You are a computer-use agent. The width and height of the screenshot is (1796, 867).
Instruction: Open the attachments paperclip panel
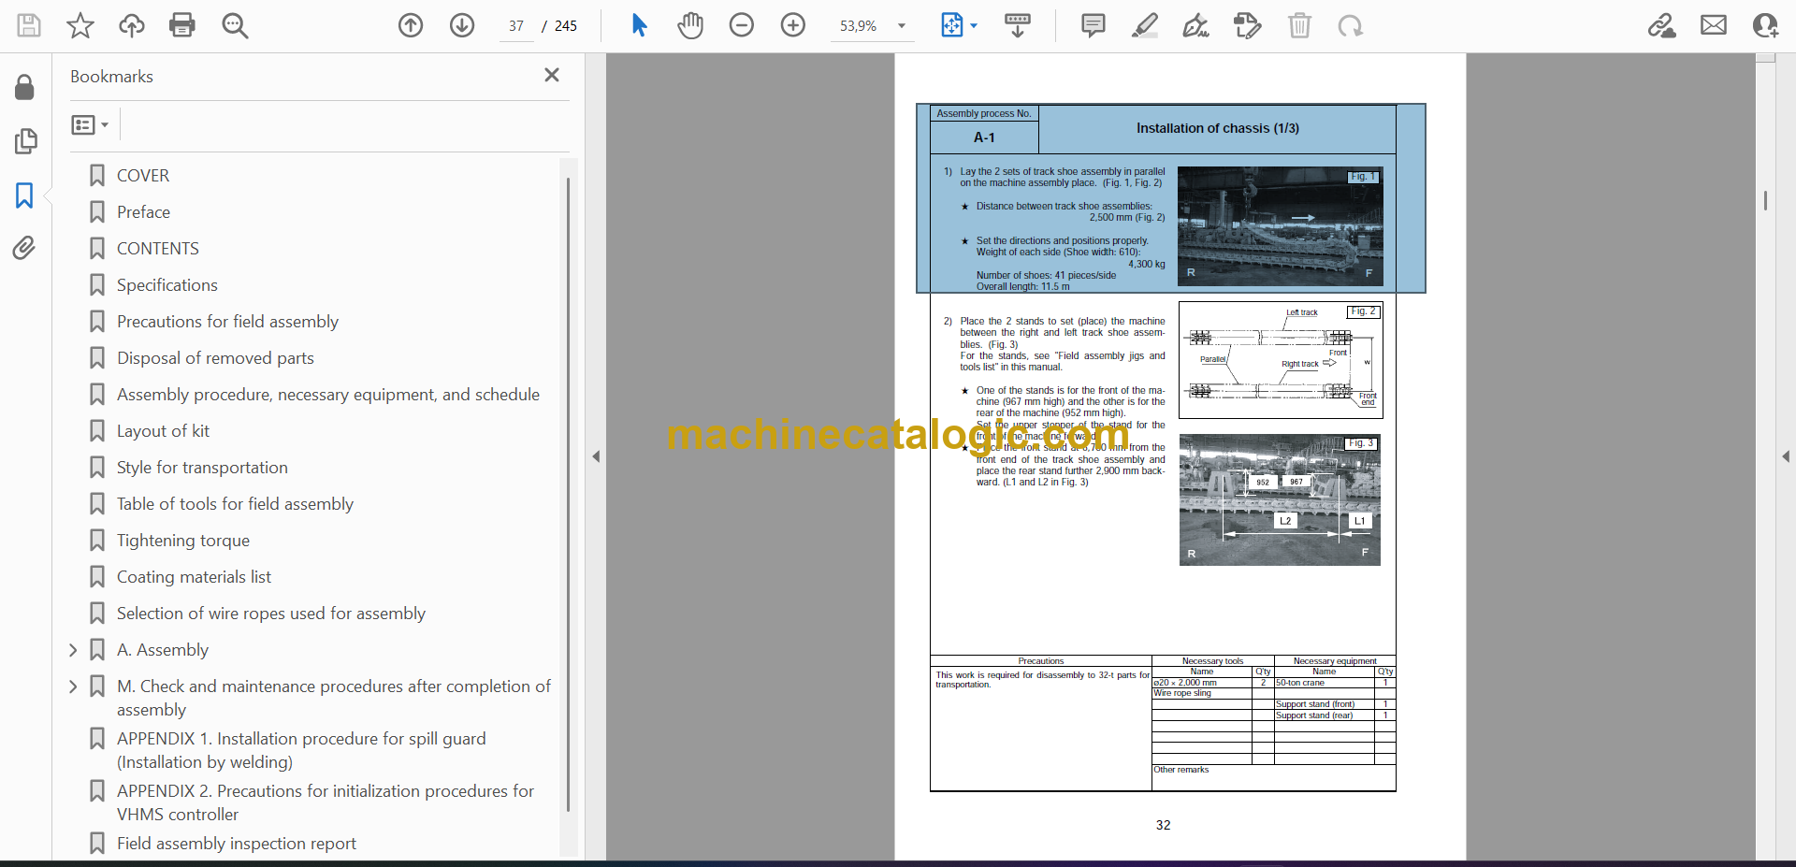point(25,248)
